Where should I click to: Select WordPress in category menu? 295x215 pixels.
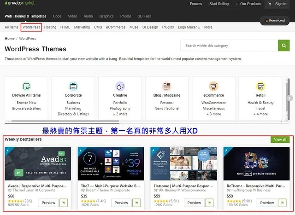point(31,27)
